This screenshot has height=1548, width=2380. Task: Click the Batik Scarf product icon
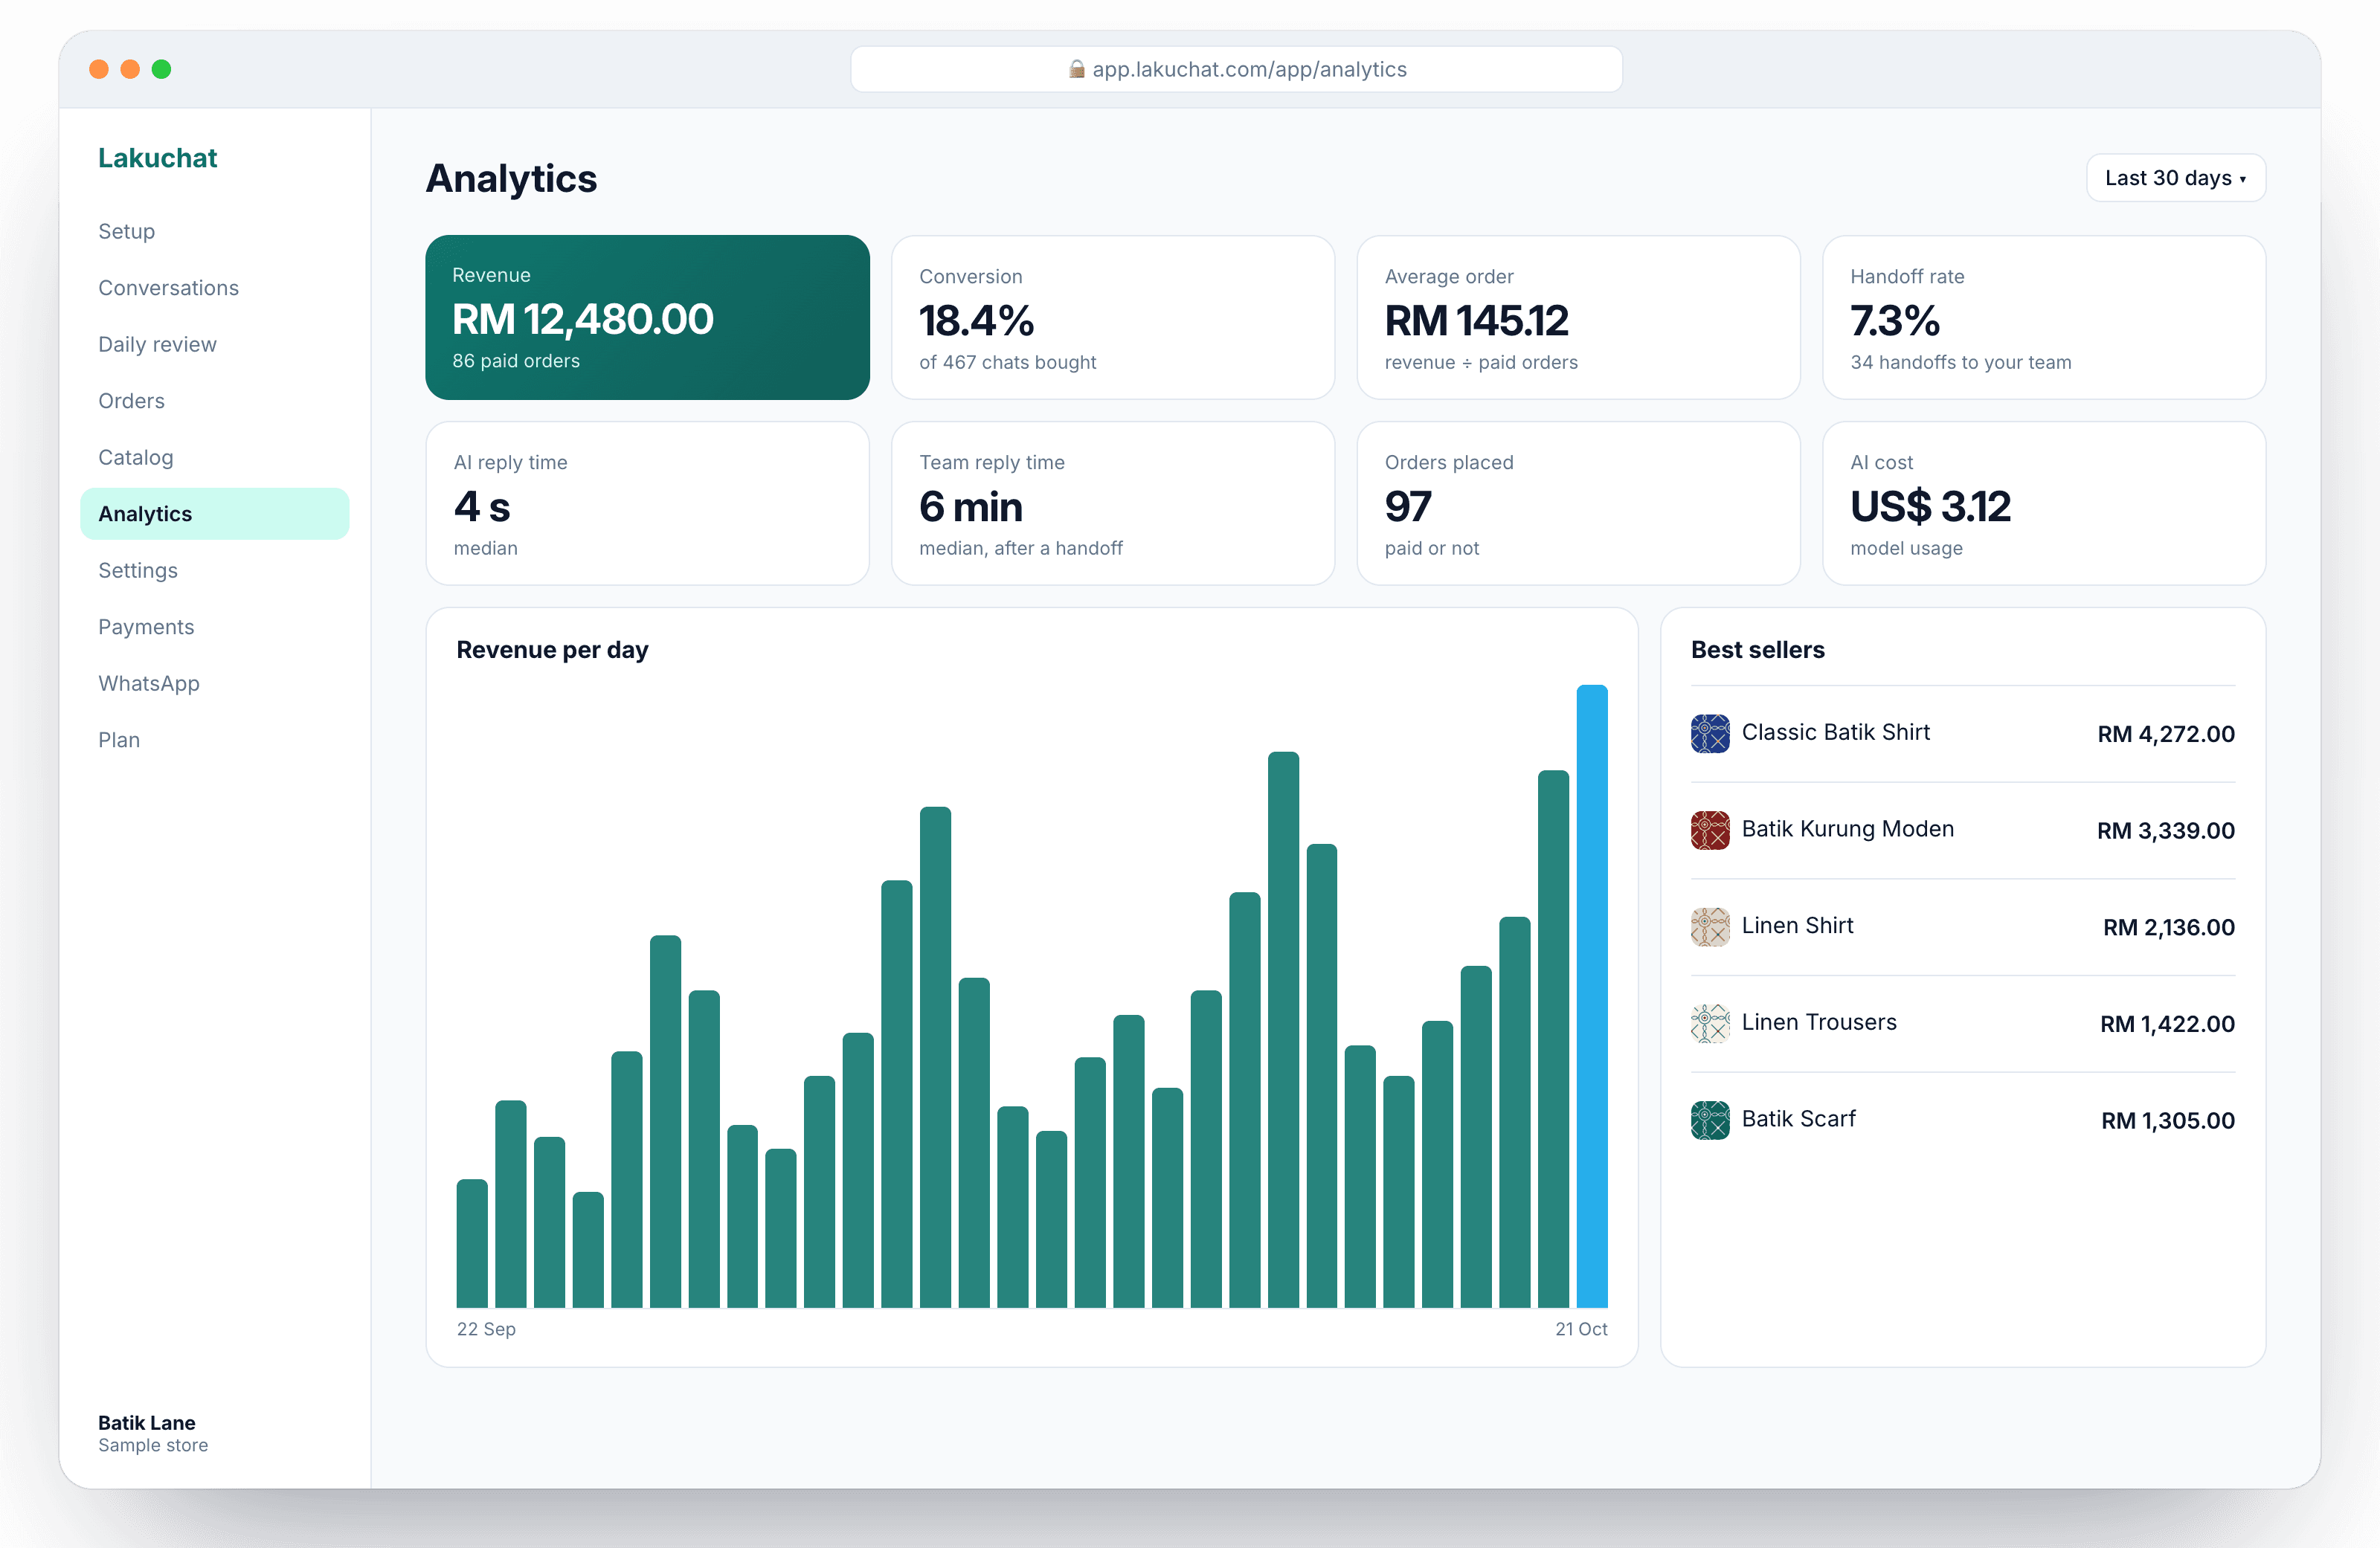coord(1710,1120)
